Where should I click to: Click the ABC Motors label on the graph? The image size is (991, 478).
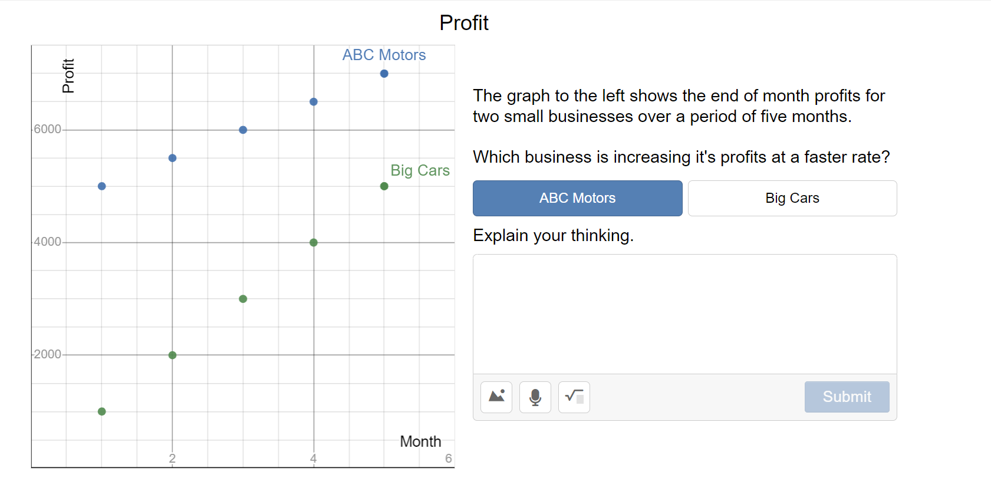tap(384, 55)
